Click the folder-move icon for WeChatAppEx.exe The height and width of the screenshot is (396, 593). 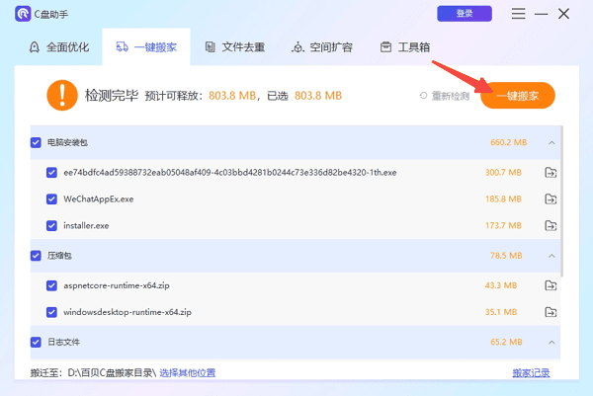pyautogui.click(x=551, y=199)
